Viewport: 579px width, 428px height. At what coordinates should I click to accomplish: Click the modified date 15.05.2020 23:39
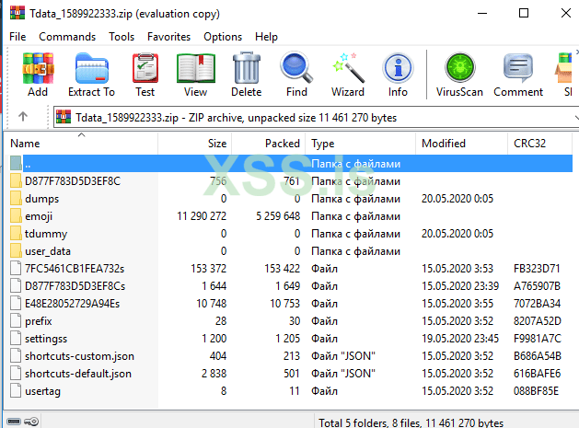[460, 286]
